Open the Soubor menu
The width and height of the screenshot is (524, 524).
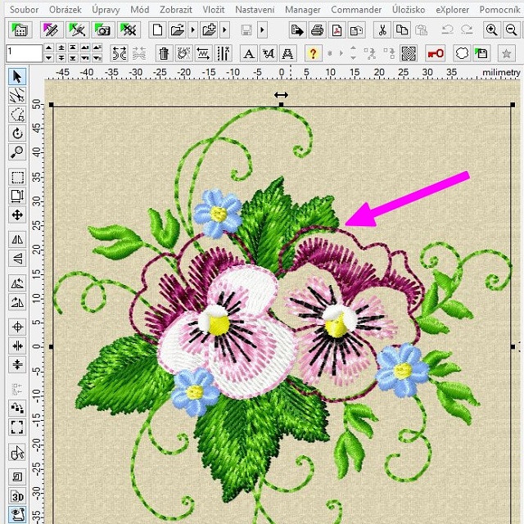click(24, 9)
